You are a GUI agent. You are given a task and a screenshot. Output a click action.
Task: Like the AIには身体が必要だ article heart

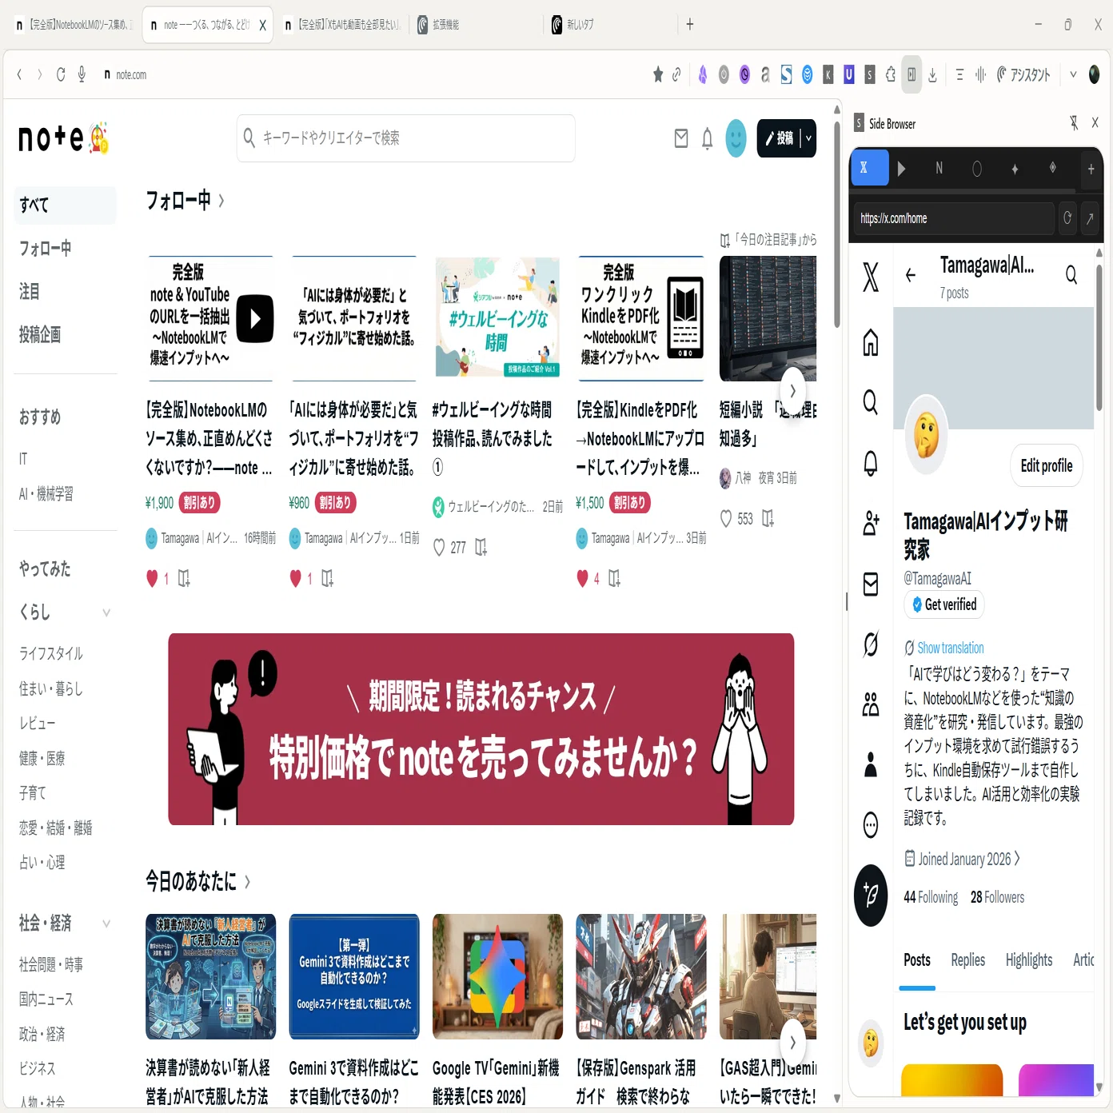pos(295,578)
